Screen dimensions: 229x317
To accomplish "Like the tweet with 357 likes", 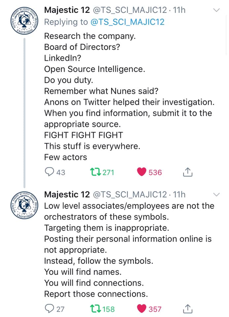I will click(142, 309).
